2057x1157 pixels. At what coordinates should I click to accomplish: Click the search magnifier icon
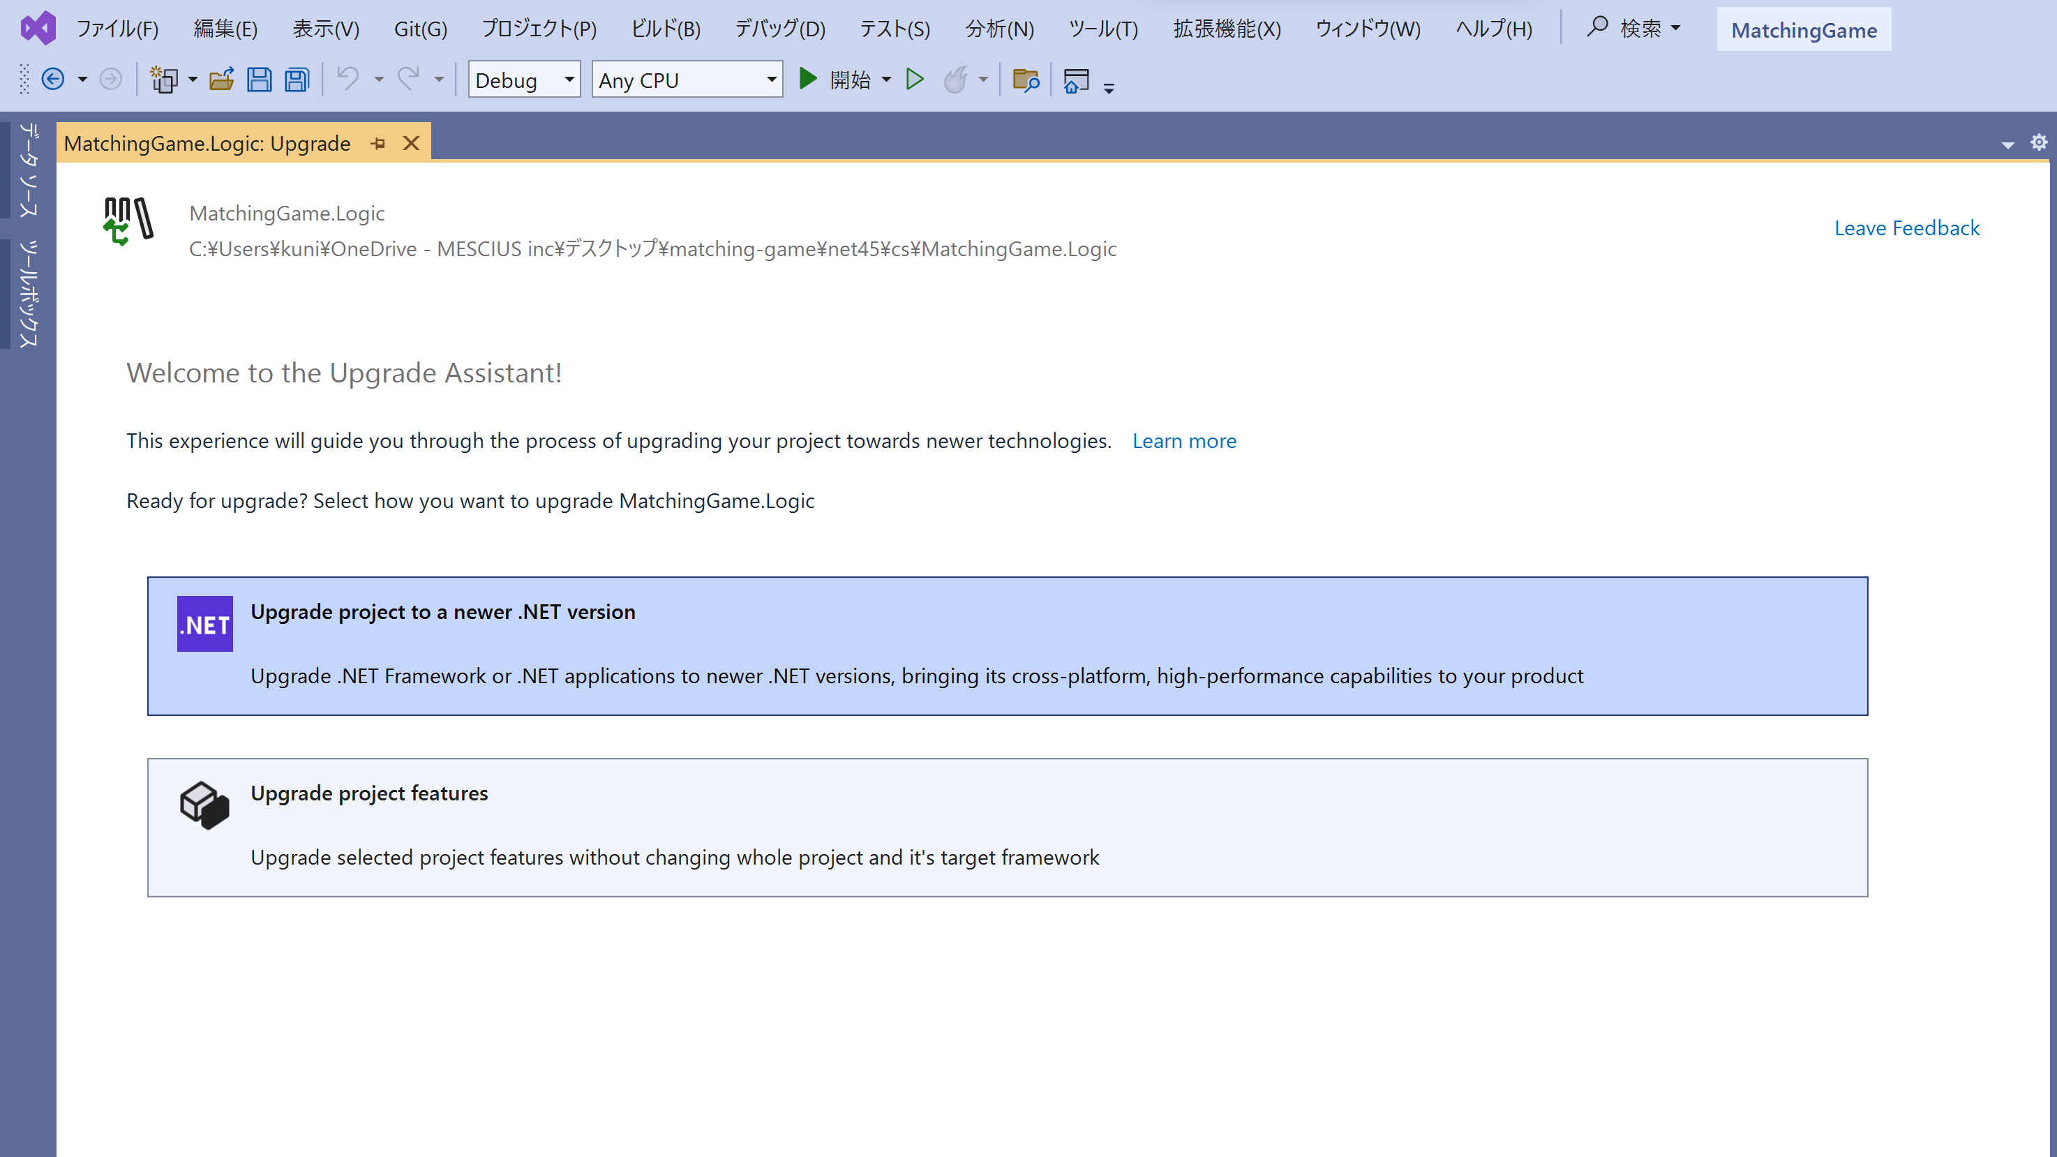(1597, 27)
